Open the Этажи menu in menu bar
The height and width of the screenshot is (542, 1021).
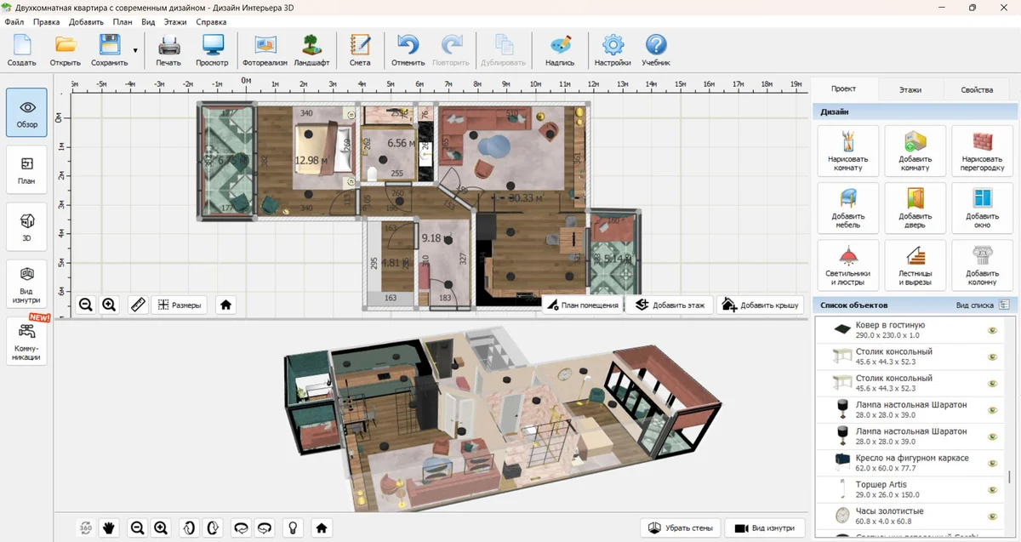coord(175,21)
